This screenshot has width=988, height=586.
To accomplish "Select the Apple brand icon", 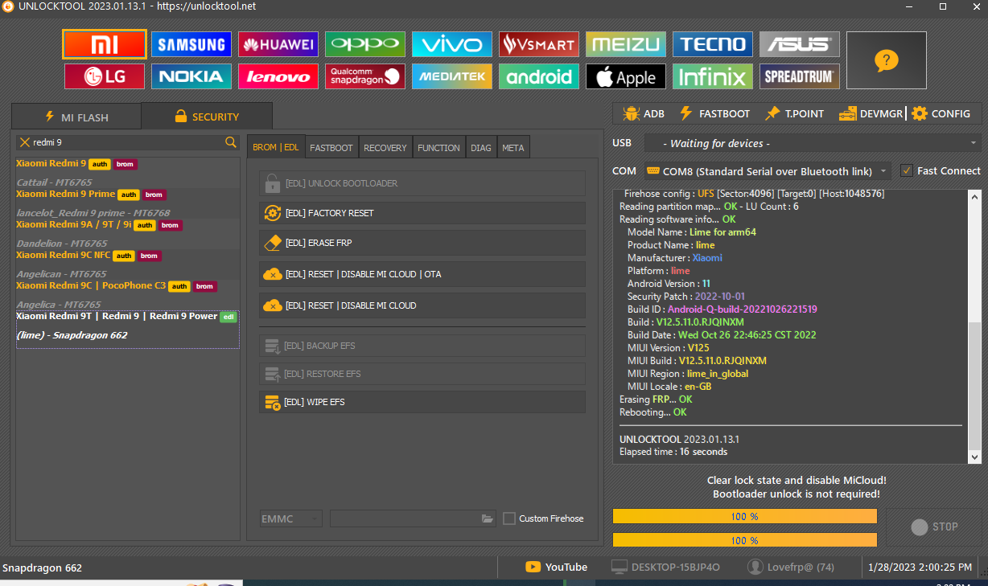I will click(x=626, y=76).
